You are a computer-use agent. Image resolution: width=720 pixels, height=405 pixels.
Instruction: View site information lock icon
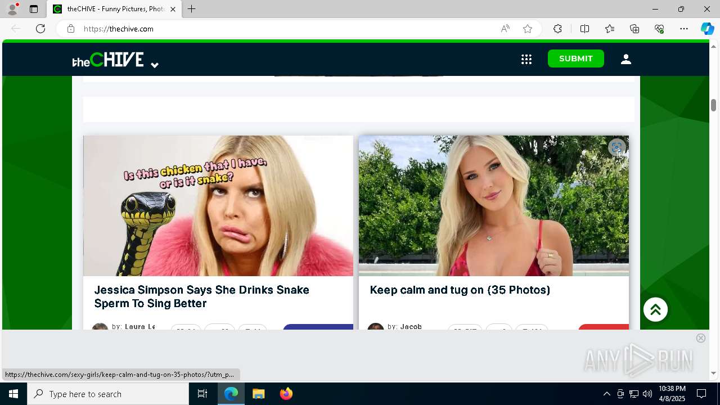coord(71,29)
